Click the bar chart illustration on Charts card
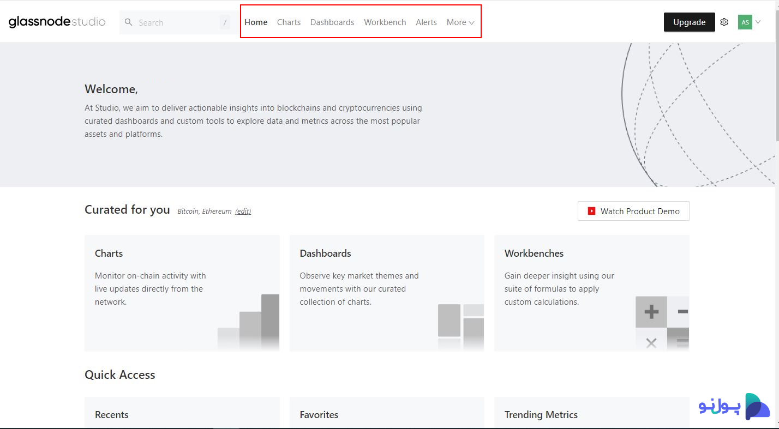This screenshot has height=429, width=779. (x=248, y=322)
